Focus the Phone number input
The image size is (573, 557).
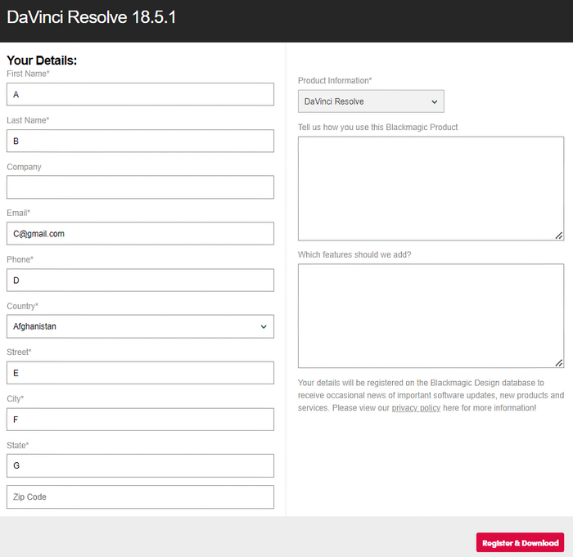point(140,281)
